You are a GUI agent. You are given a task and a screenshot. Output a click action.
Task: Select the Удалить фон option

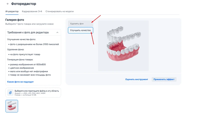[x=80, y=24]
